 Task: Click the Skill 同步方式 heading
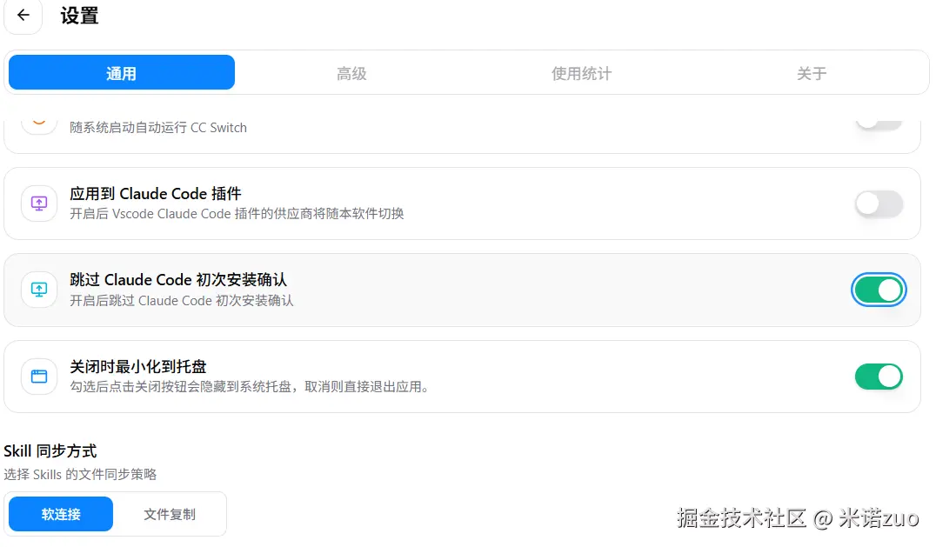click(x=50, y=451)
